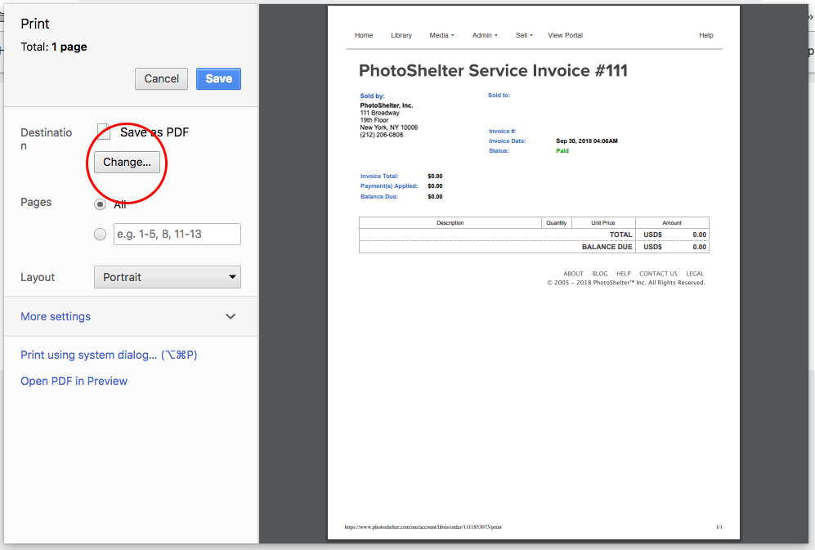Click Open PDF in Preview link
This screenshot has width=815, height=550.
(74, 381)
